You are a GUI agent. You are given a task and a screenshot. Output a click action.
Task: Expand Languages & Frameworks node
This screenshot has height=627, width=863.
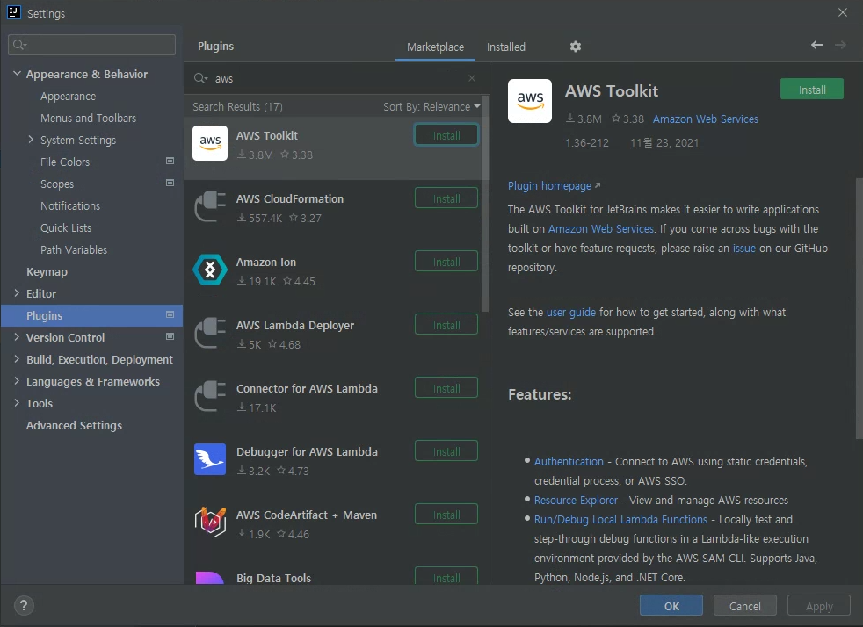17,380
